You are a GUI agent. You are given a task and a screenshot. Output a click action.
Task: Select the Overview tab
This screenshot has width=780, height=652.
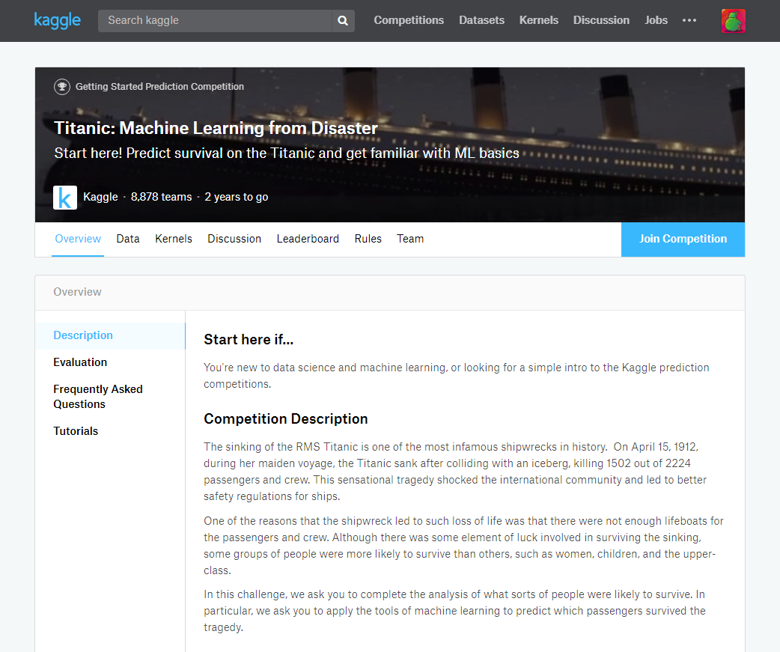click(x=78, y=239)
